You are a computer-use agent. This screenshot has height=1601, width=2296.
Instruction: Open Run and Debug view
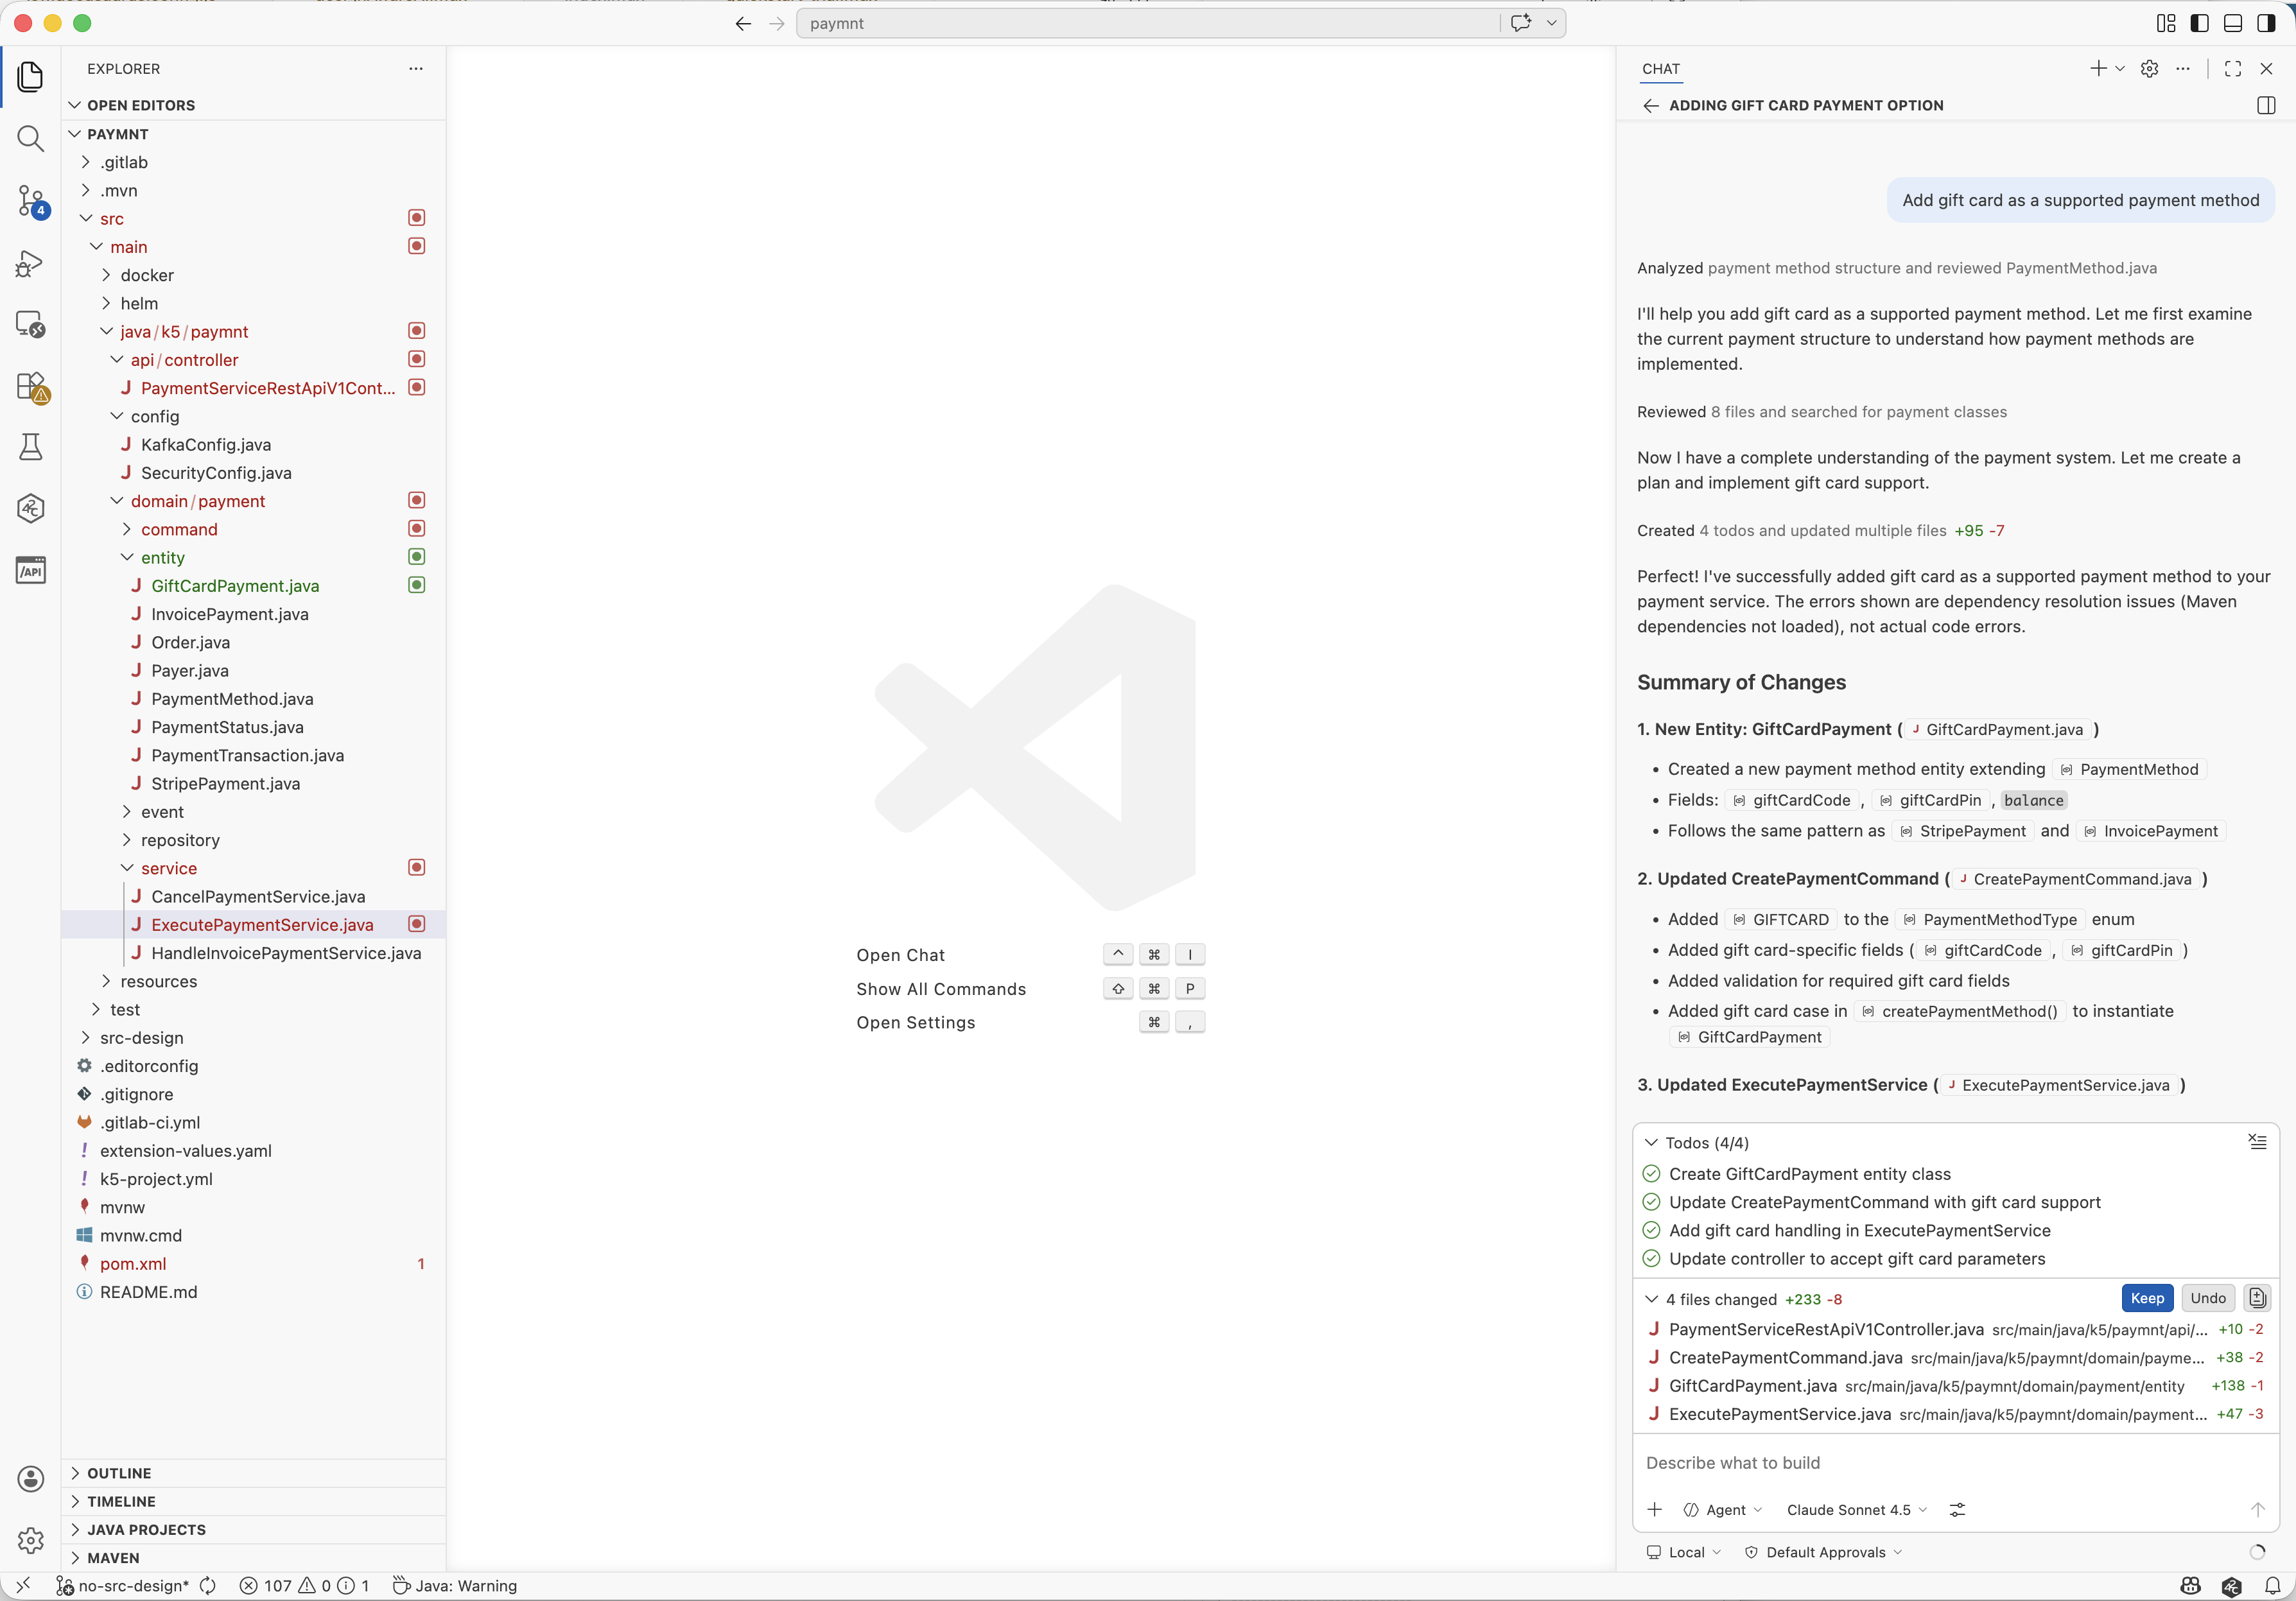tap(30, 262)
